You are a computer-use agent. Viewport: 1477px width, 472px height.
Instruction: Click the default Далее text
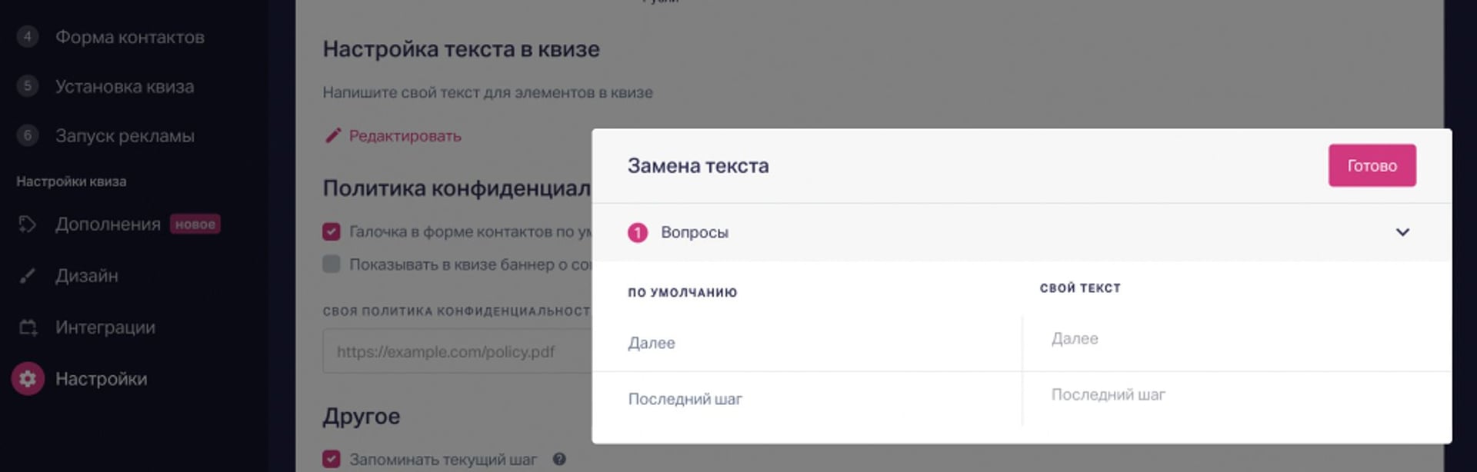click(x=652, y=343)
